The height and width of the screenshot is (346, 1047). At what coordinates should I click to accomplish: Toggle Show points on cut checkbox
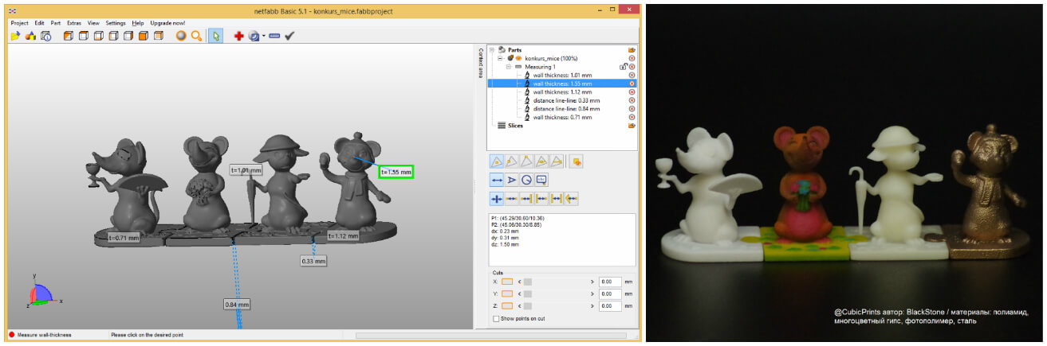click(x=496, y=318)
